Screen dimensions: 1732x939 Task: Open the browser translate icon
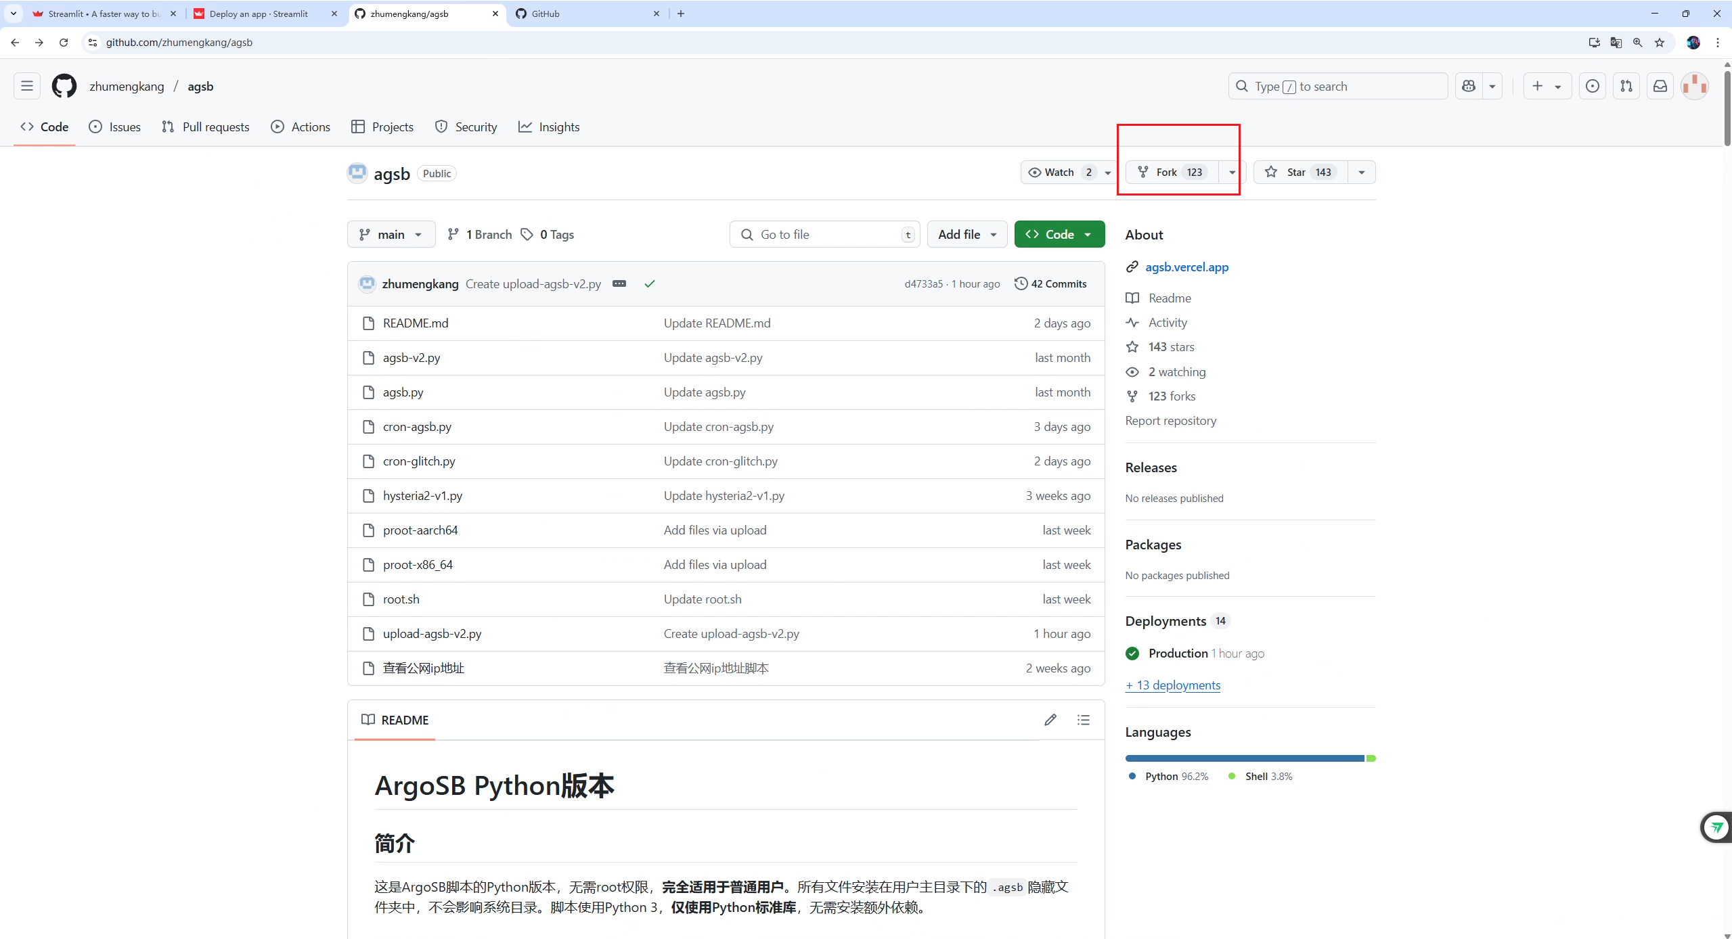1616,43
